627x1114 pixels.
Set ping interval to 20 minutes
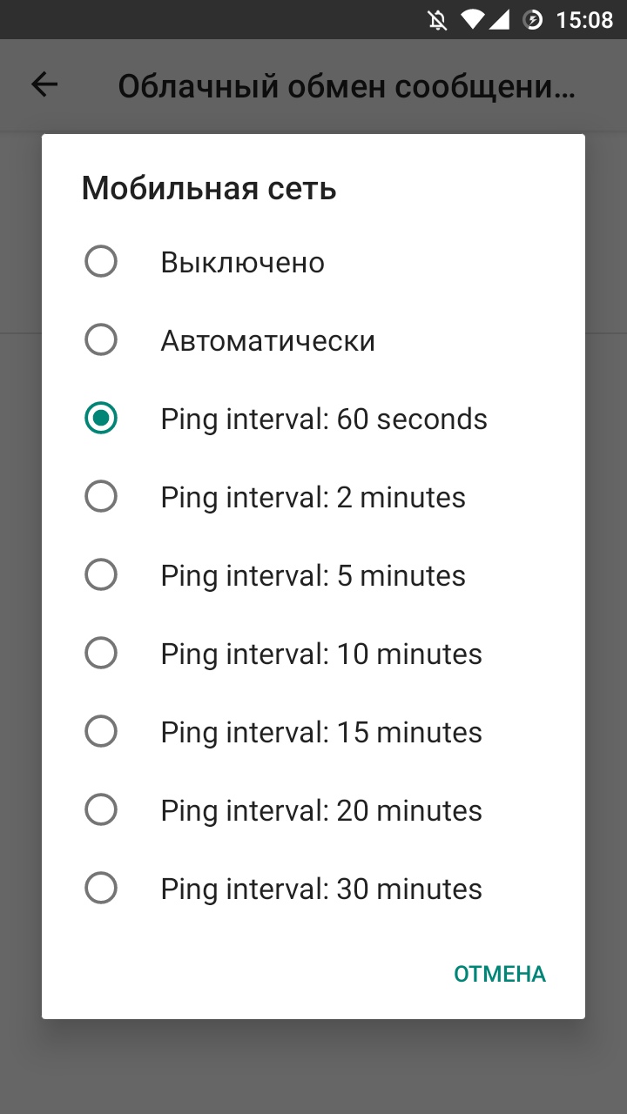pyautogui.click(x=101, y=809)
